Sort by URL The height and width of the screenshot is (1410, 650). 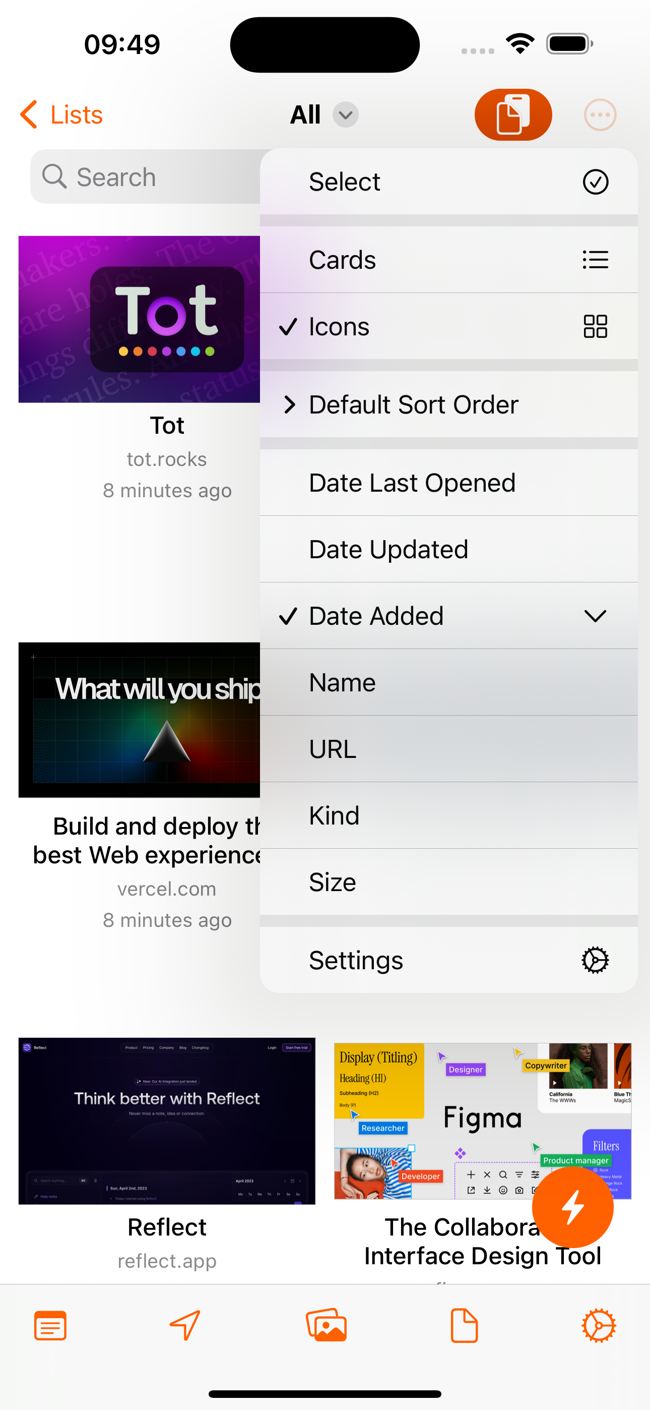point(448,749)
